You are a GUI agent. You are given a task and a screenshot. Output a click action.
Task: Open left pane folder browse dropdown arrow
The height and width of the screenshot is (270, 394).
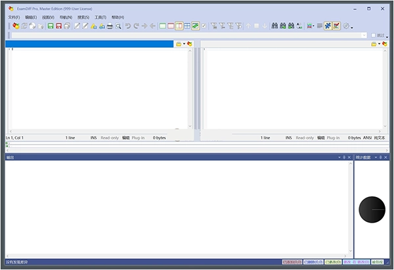pos(184,44)
